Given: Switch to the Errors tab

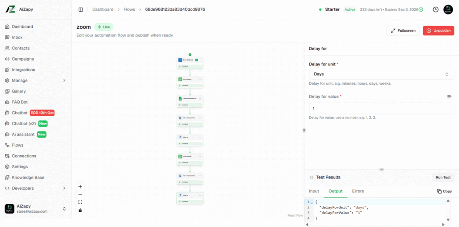Looking at the screenshot, I should 358,191.
